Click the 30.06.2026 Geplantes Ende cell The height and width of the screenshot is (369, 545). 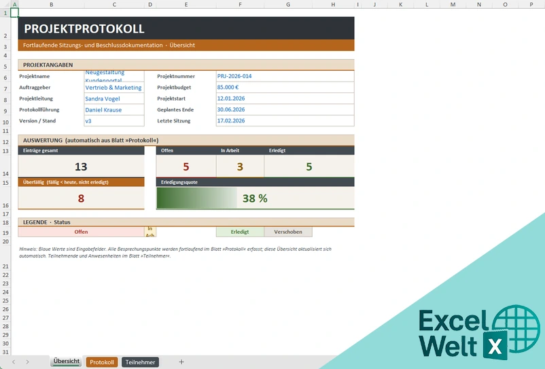[x=285, y=109]
